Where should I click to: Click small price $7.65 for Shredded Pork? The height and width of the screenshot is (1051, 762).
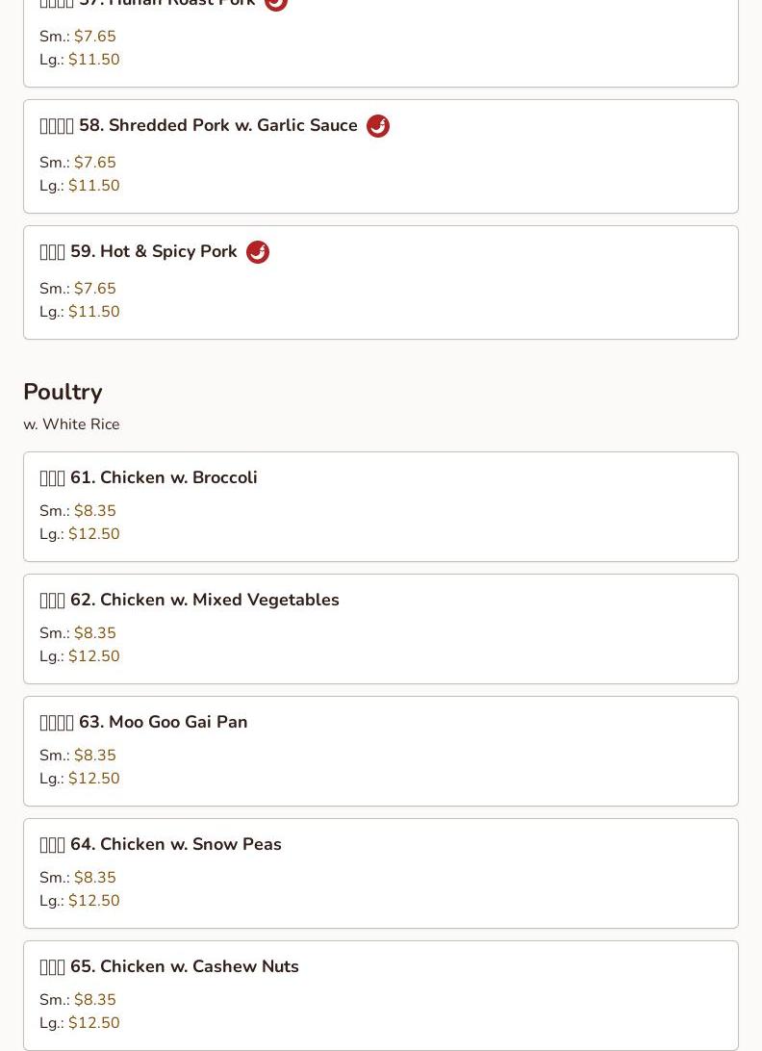[94, 163]
